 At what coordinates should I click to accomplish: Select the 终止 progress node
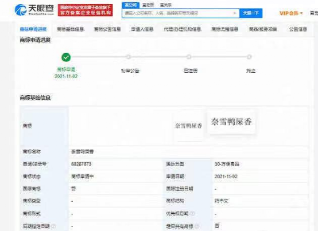click(x=249, y=57)
